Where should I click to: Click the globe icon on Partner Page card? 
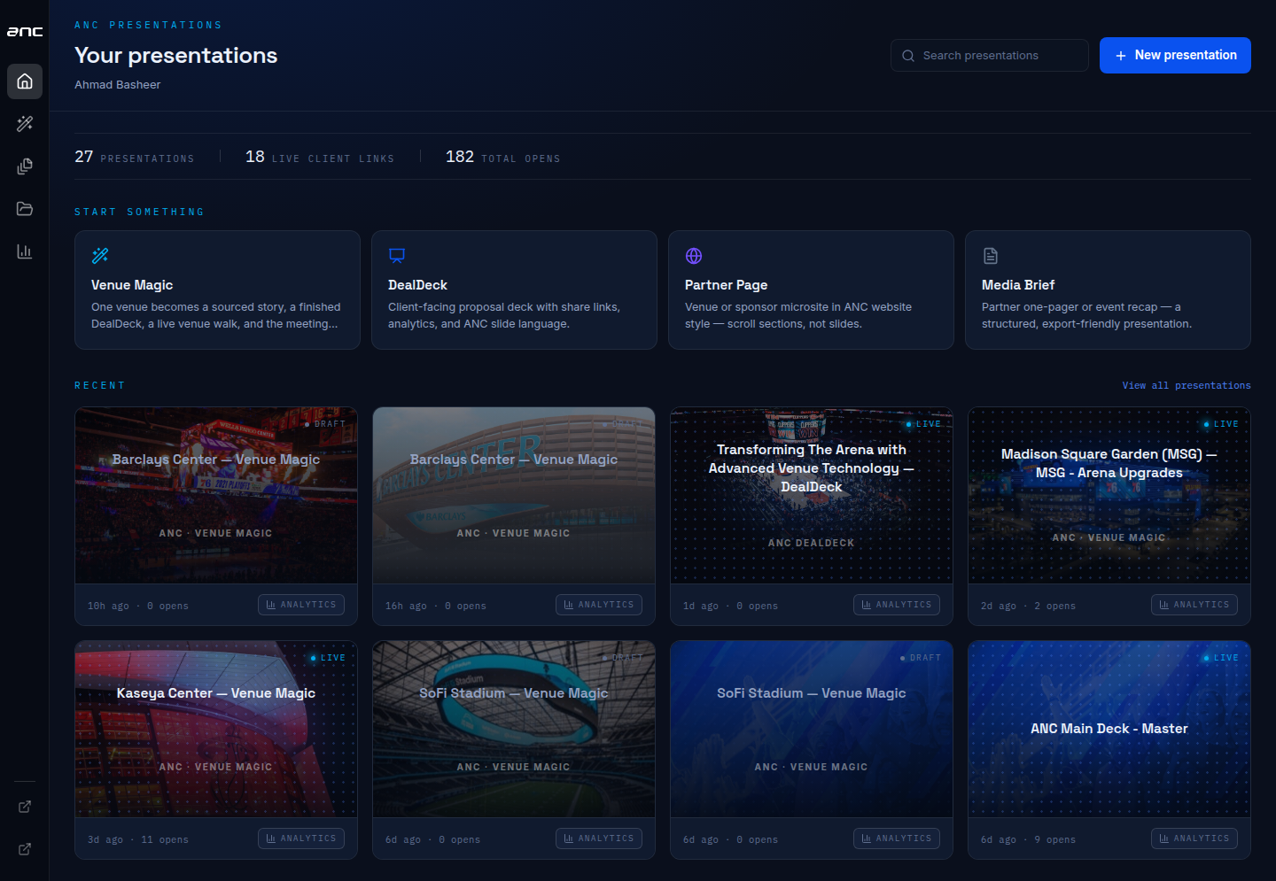pos(694,256)
